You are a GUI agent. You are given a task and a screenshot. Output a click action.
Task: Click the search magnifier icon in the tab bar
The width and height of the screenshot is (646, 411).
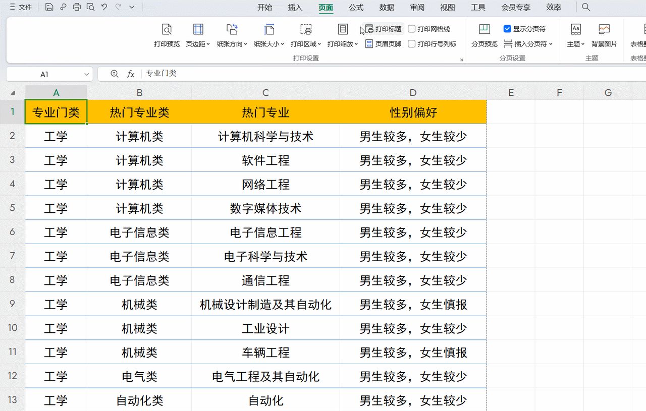(586, 7)
